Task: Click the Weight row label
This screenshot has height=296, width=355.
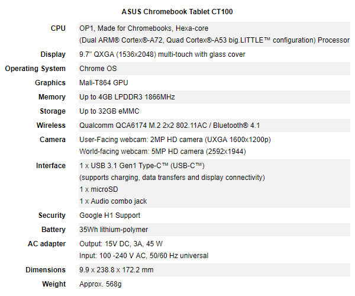Action: click(54, 284)
